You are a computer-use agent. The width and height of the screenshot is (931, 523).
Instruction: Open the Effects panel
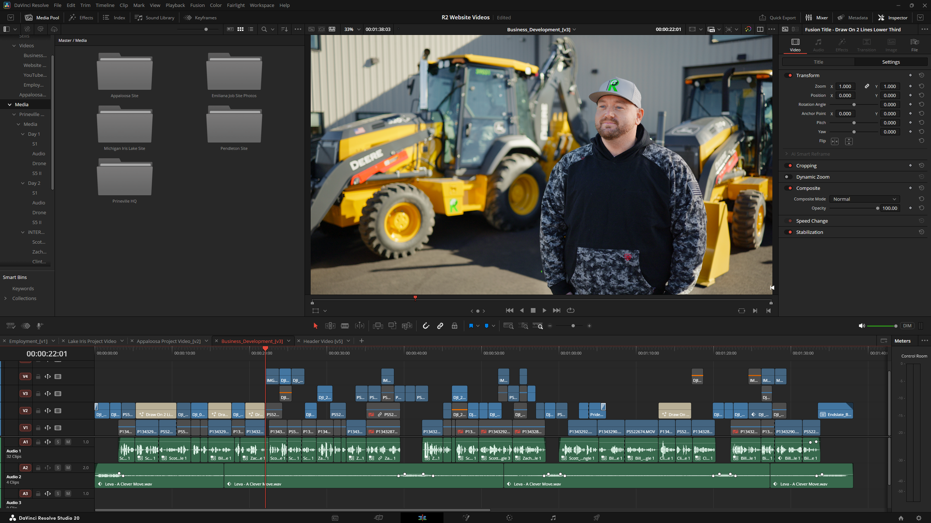(x=81, y=17)
